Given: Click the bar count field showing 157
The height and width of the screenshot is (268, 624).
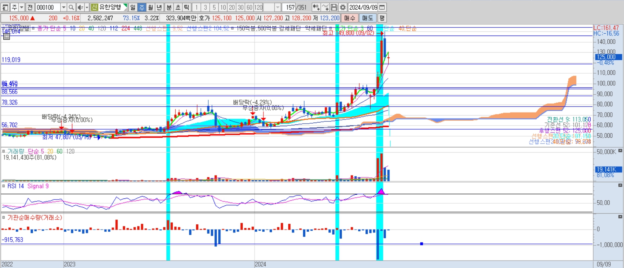Looking at the screenshot, I should pyautogui.click(x=289, y=7).
